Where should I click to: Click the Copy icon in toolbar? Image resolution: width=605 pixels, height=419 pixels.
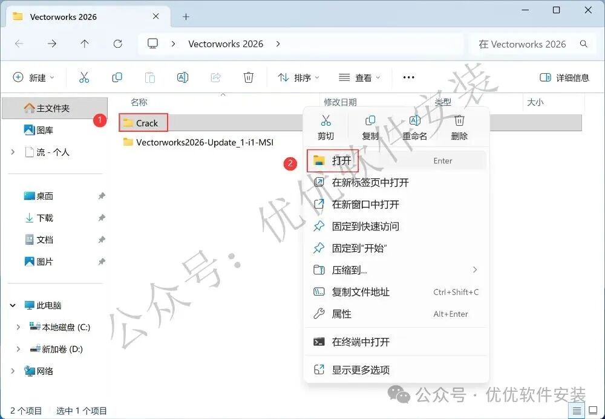(x=117, y=77)
